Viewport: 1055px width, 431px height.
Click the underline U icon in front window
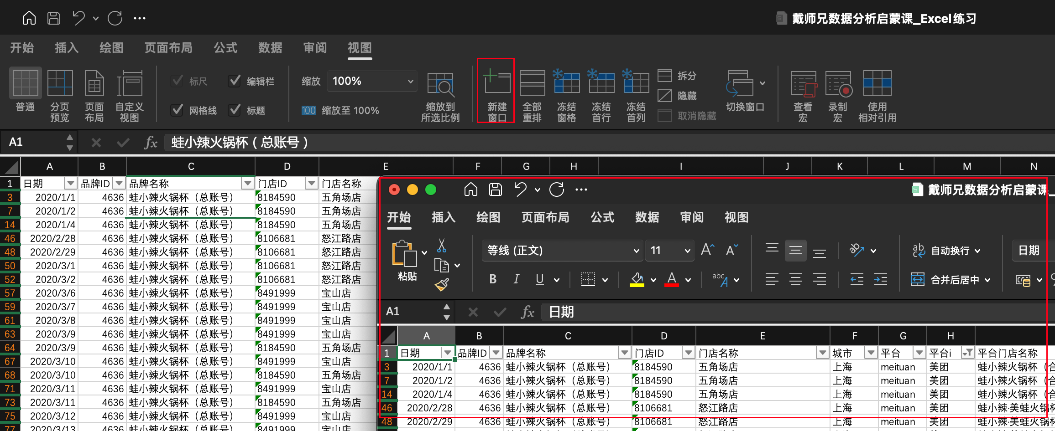click(539, 279)
